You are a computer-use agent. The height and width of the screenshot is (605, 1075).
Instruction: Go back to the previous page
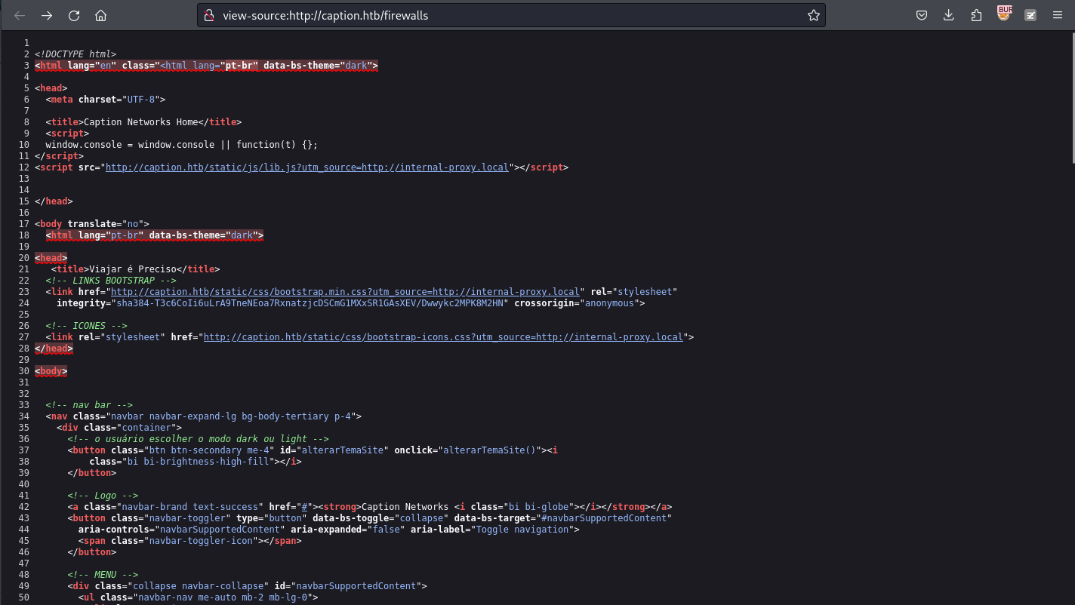click(20, 15)
